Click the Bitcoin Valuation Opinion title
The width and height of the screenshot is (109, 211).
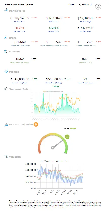click(x=19, y=5)
